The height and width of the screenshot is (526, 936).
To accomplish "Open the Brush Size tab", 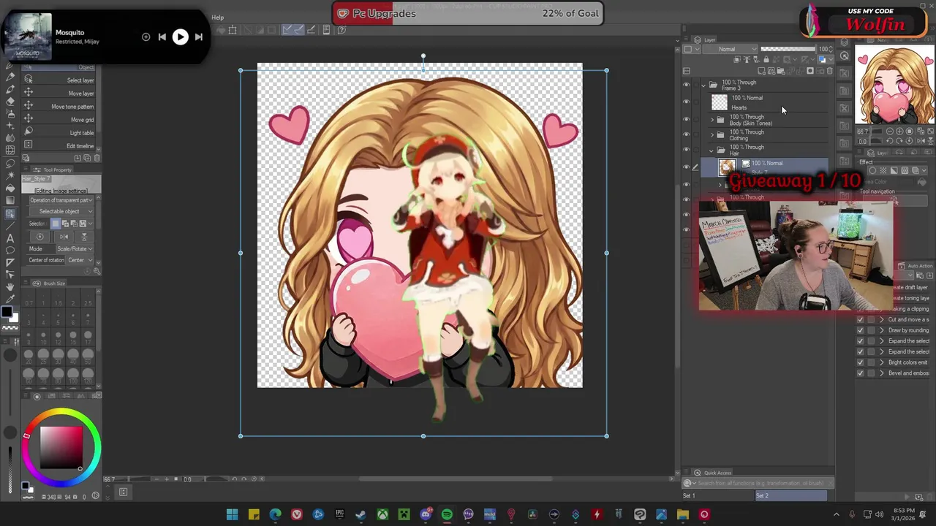I will (48, 283).
